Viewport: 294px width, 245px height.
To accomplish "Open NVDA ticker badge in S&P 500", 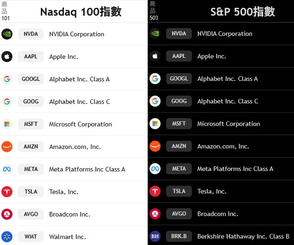I will tap(179, 34).
